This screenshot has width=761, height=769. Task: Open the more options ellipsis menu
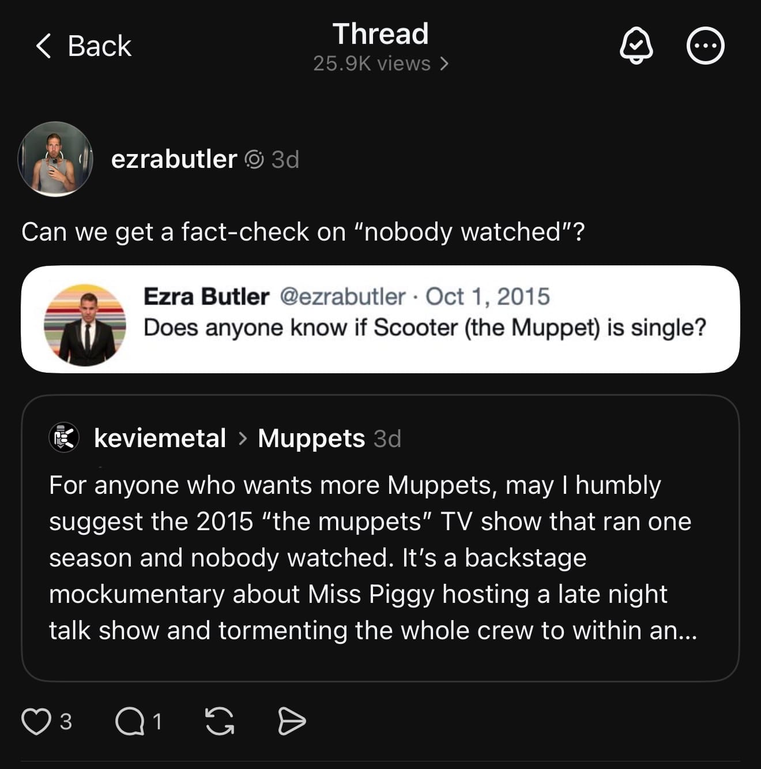tap(705, 46)
